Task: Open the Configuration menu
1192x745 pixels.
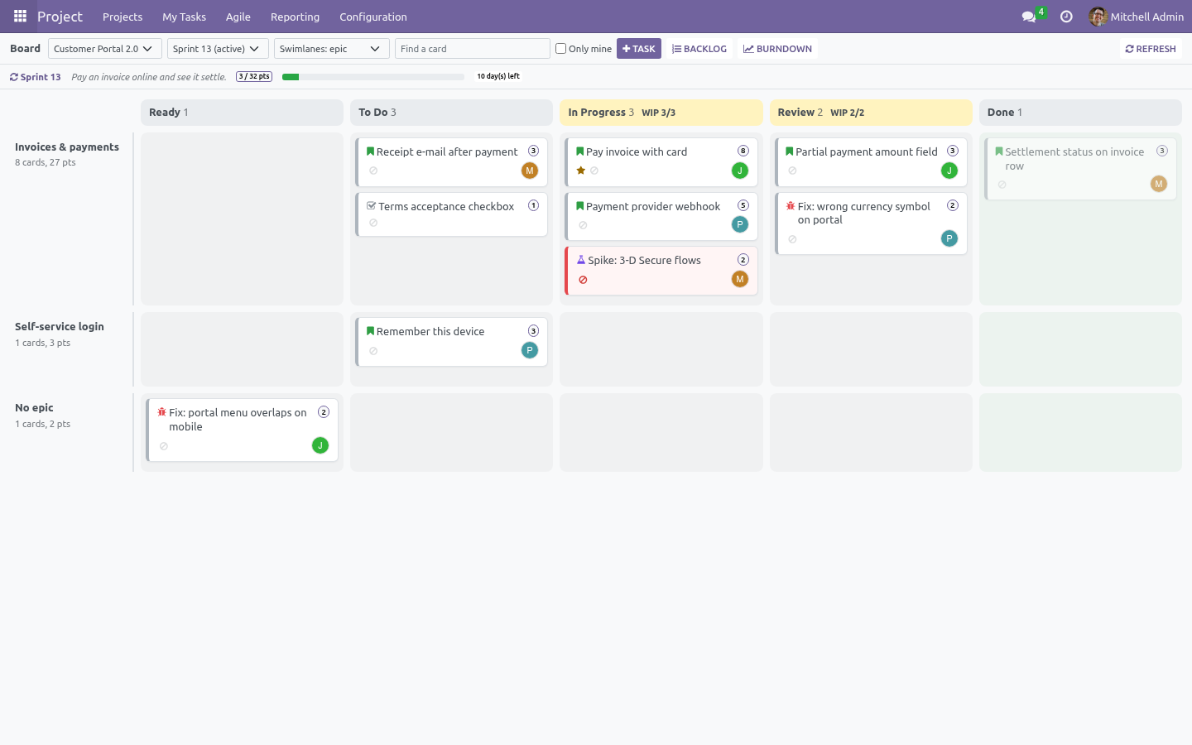Action: coord(373,17)
